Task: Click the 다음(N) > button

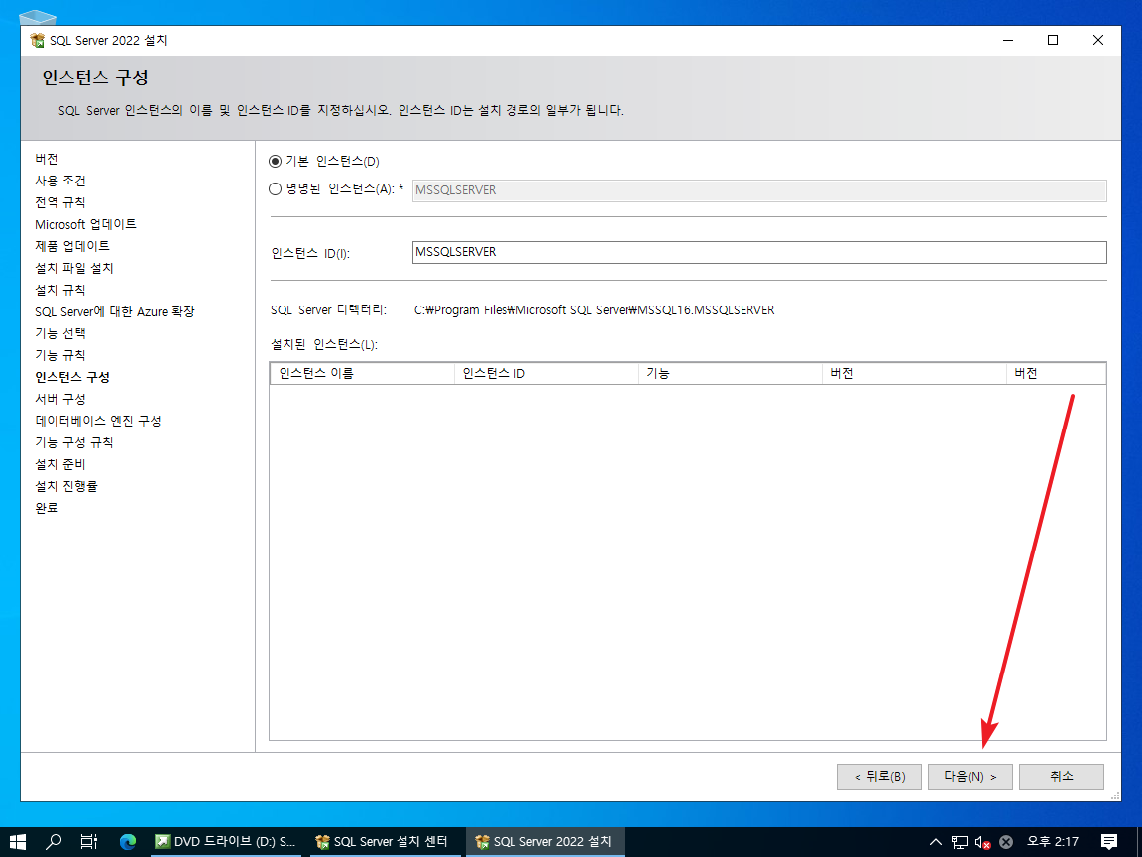Action: click(x=971, y=776)
